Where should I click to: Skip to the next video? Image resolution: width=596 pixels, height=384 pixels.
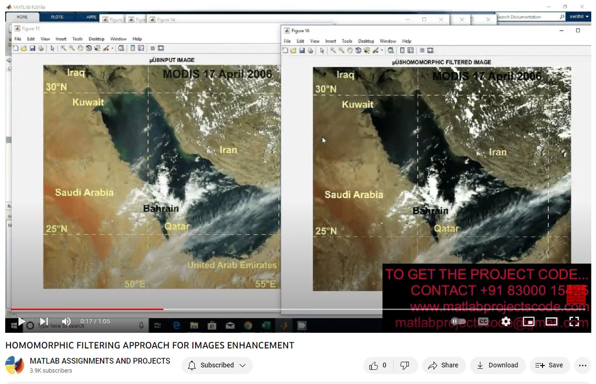click(x=44, y=321)
